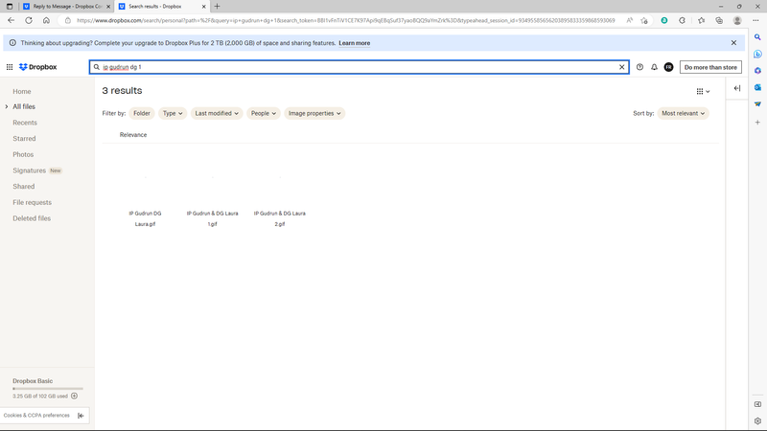The image size is (767, 431).
Task: Open browser settings and more menu
Action: [755, 20]
